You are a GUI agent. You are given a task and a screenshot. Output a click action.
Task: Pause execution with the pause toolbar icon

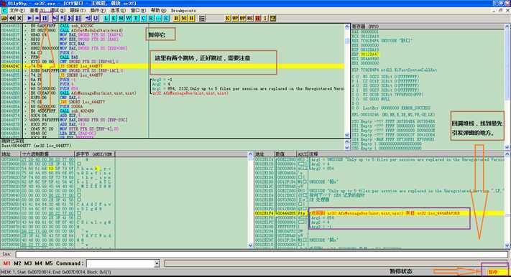pyautogui.click(x=45, y=18)
